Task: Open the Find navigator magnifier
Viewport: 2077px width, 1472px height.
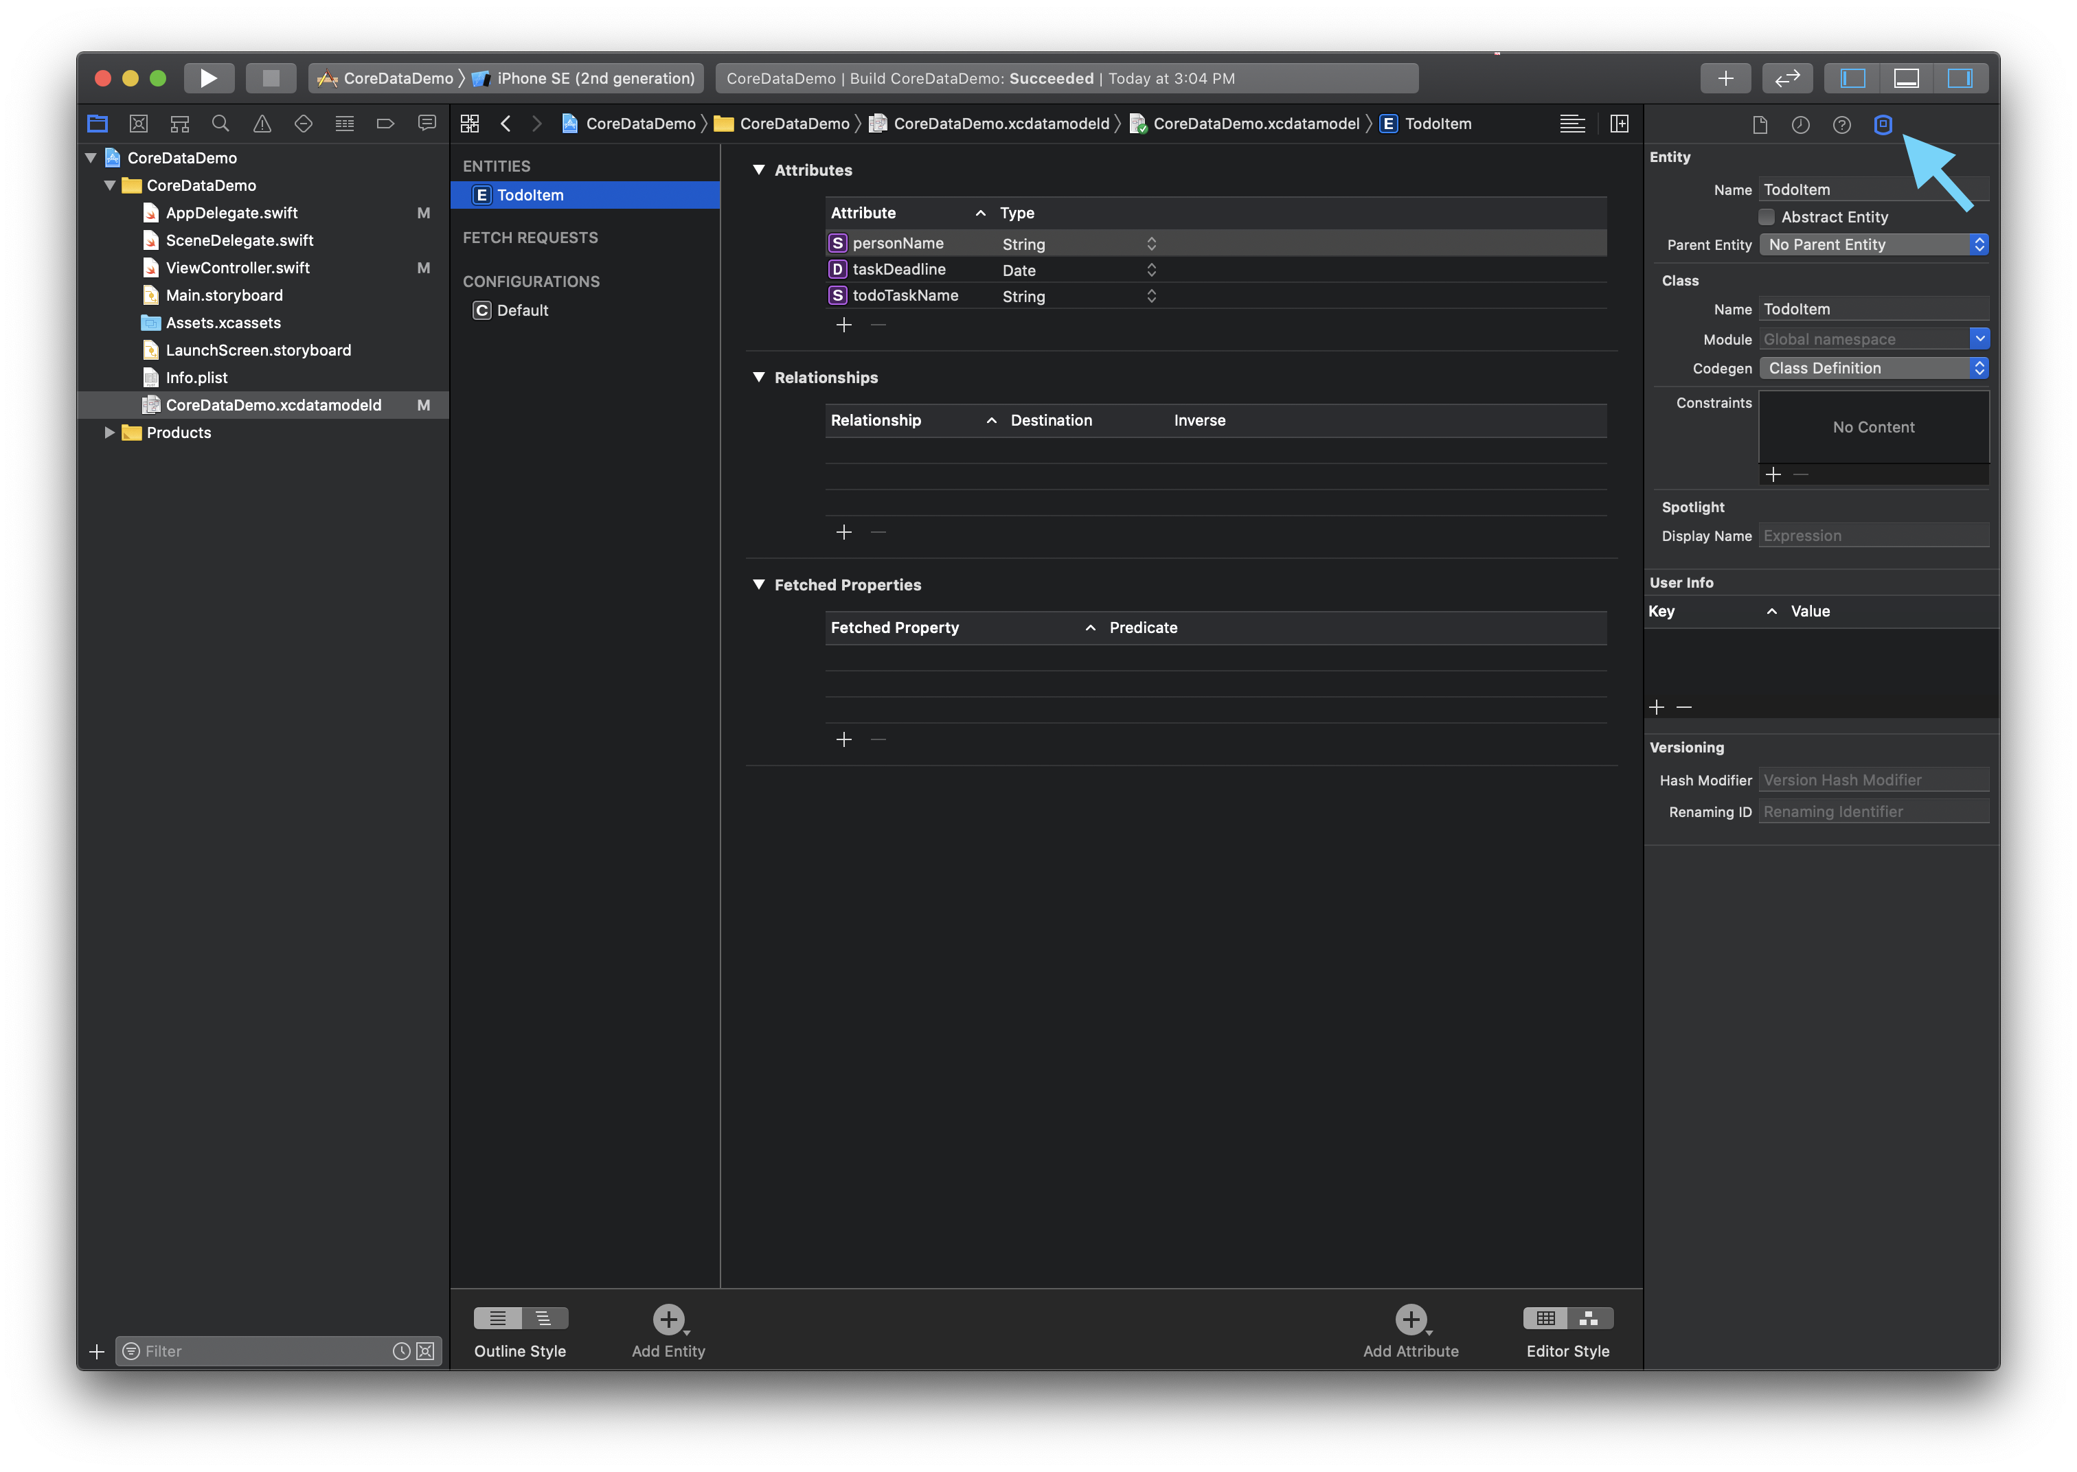Action: coord(220,124)
